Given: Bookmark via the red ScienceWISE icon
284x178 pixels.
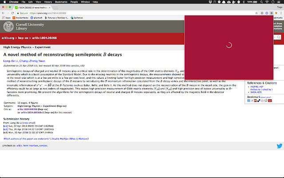Looking at the screenshot, I should [270, 101].
